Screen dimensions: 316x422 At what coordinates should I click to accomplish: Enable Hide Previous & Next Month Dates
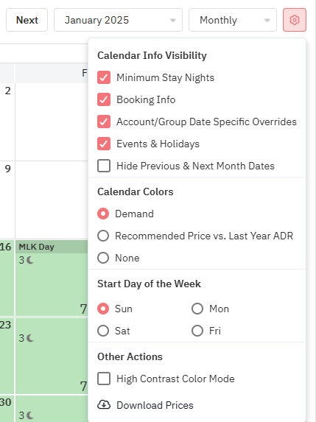[x=104, y=166]
